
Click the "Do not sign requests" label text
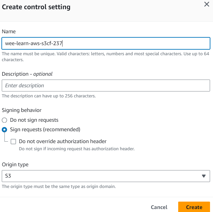[34, 120]
